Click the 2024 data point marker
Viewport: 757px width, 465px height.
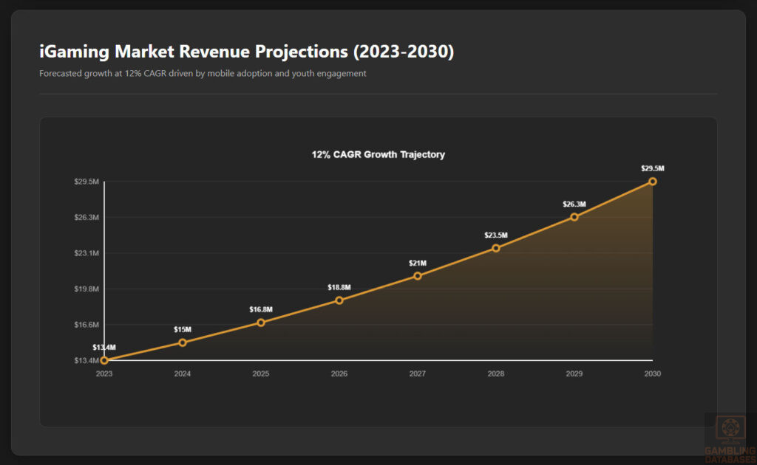point(183,342)
